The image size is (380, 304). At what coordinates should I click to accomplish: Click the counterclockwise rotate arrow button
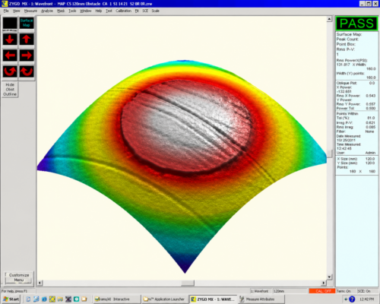(10, 71)
